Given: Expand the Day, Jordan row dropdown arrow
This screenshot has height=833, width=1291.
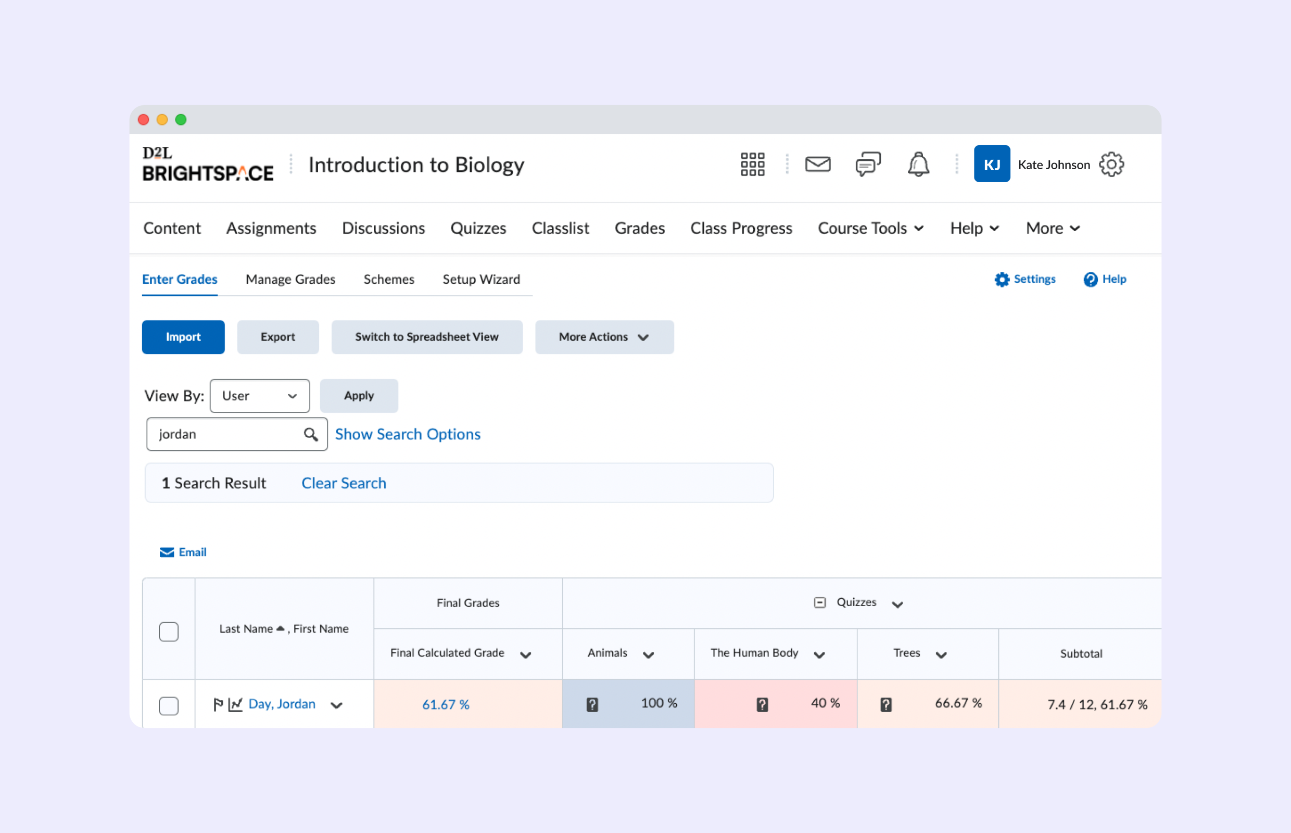Looking at the screenshot, I should (x=336, y=704).
